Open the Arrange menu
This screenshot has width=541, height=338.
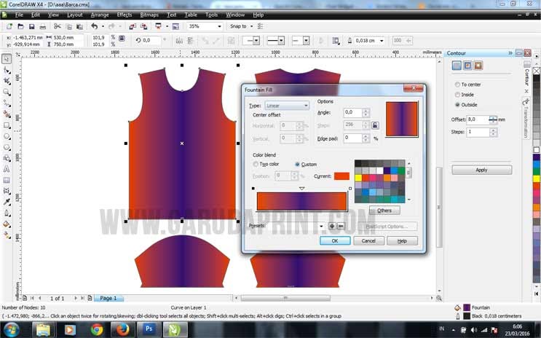click(100, 15)
